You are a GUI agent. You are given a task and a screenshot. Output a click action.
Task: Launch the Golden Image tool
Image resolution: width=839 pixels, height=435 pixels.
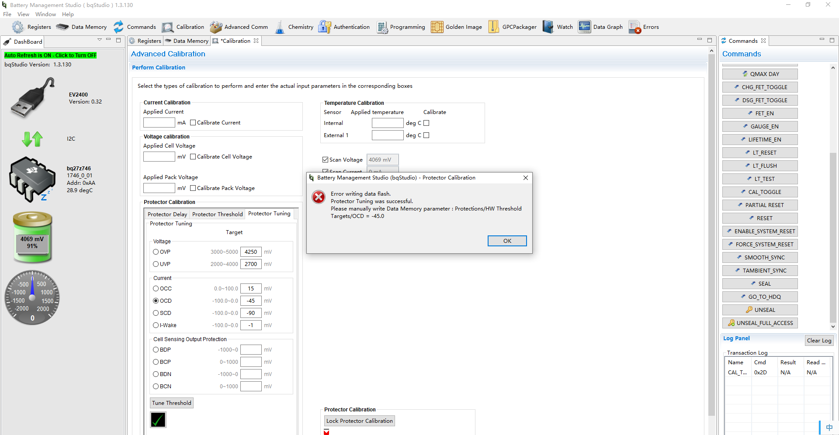pyautogui.click(x=437, y=27)
